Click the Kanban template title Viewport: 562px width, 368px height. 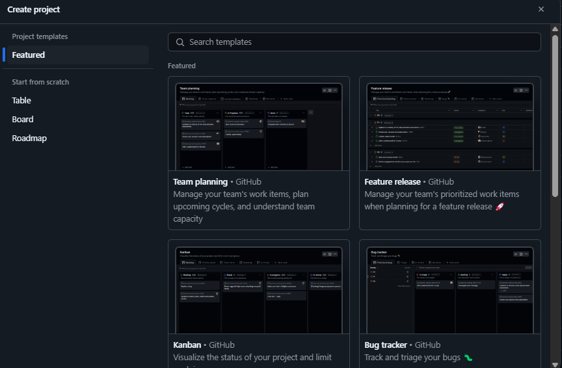187,345
